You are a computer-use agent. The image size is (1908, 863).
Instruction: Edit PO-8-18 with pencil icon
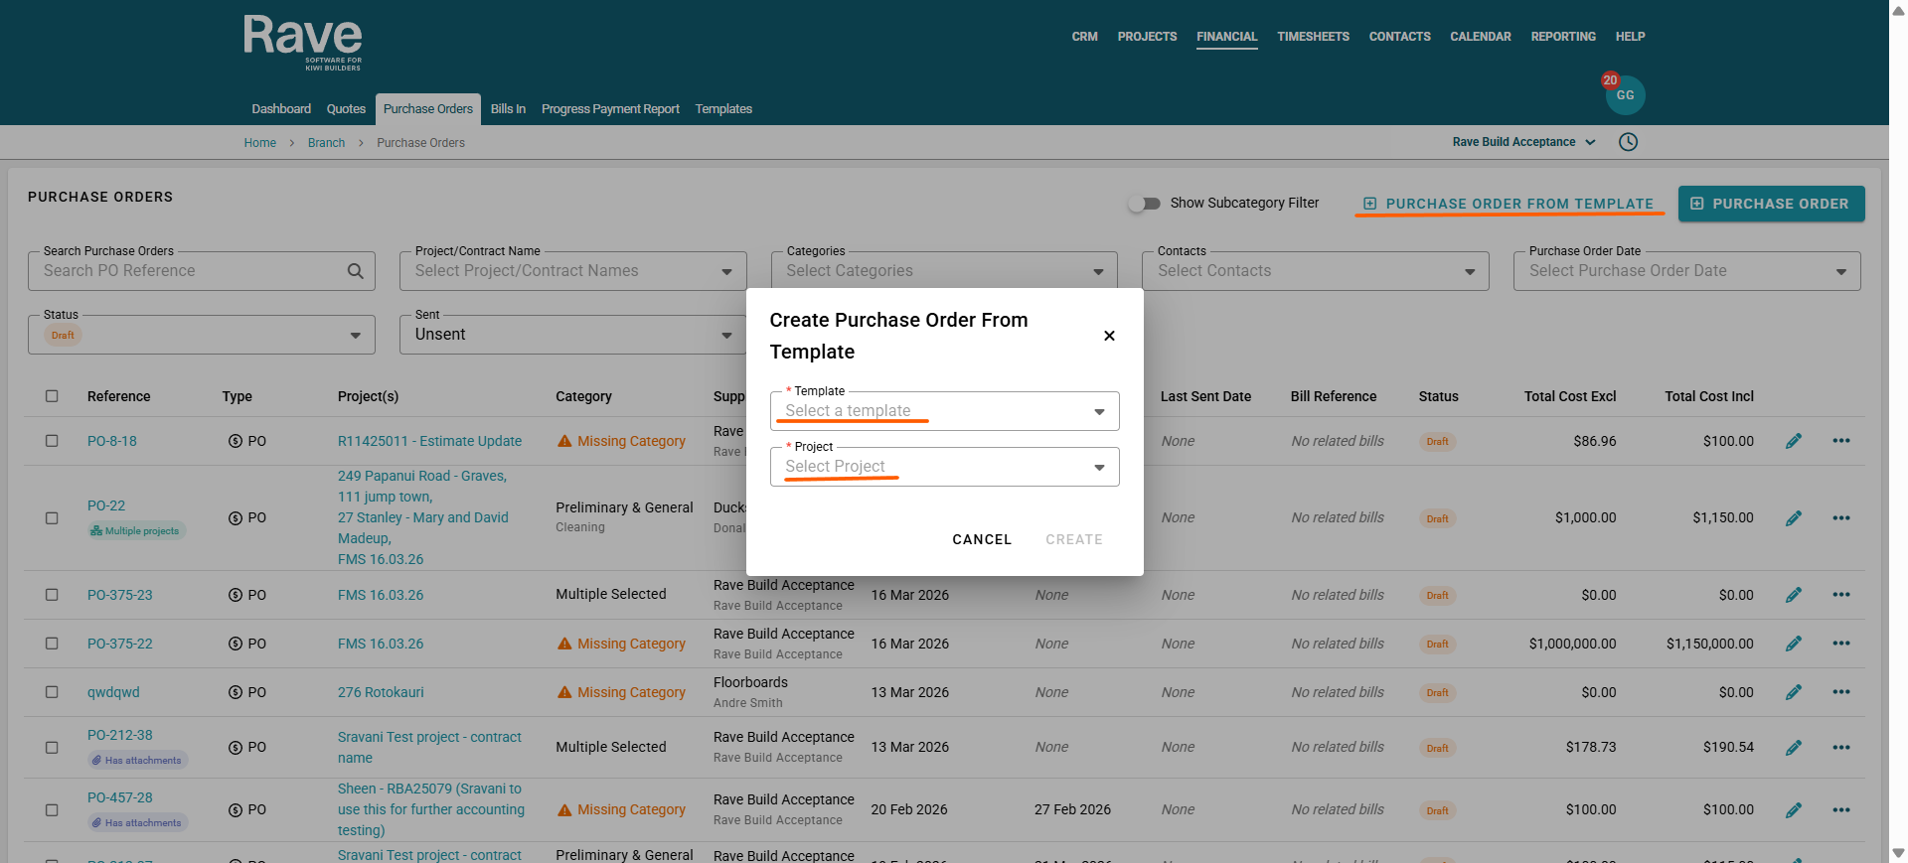[1793, 441]
